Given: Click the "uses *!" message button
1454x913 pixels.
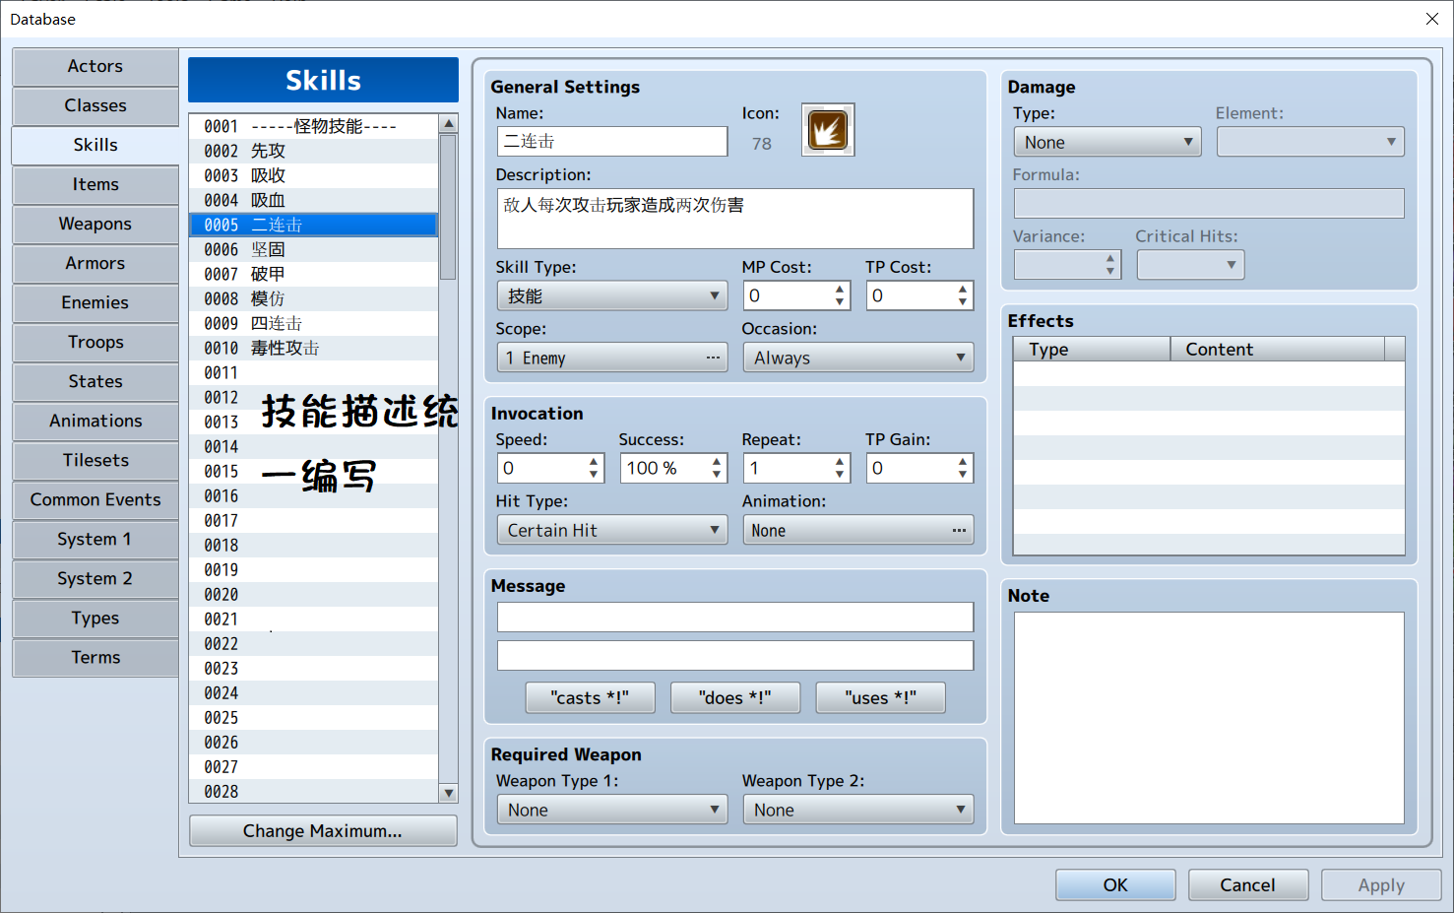Looking at the screenshot, I should tap(881, 697).
